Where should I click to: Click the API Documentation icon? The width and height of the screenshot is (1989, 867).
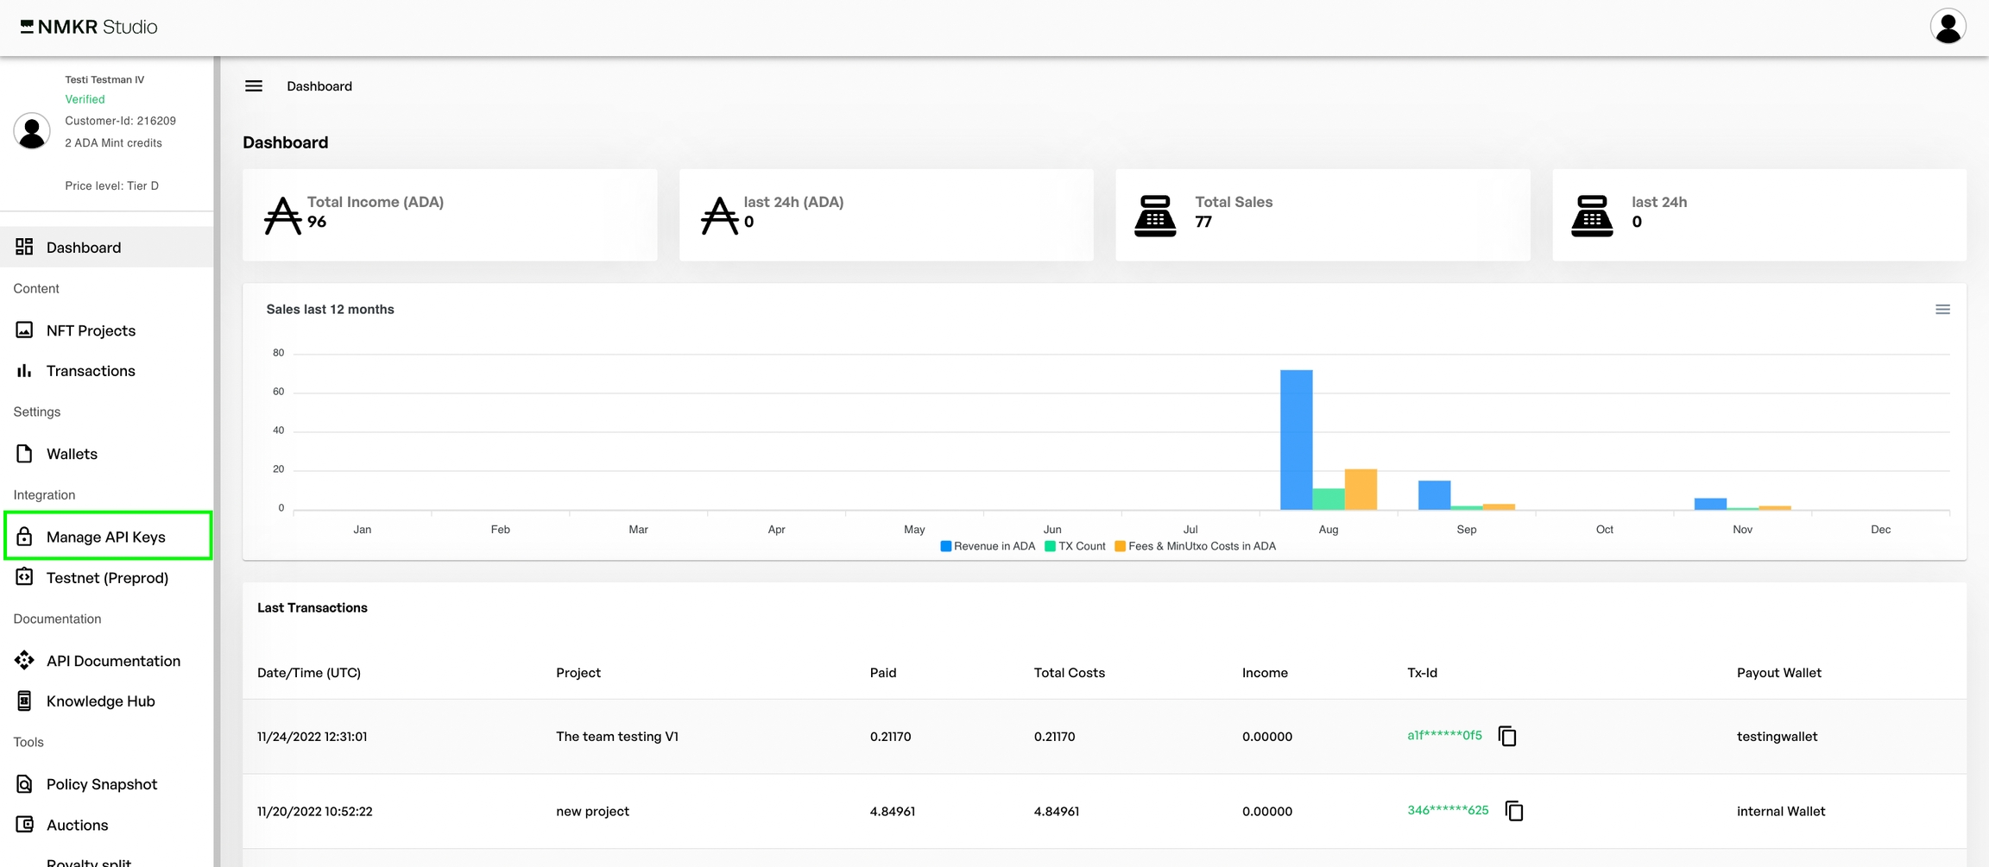[24, 661]
